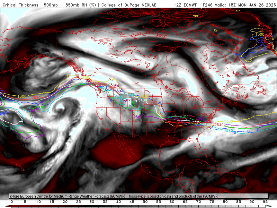Click the yellow 1300 contour label over the Atlantic

(229, 121)
